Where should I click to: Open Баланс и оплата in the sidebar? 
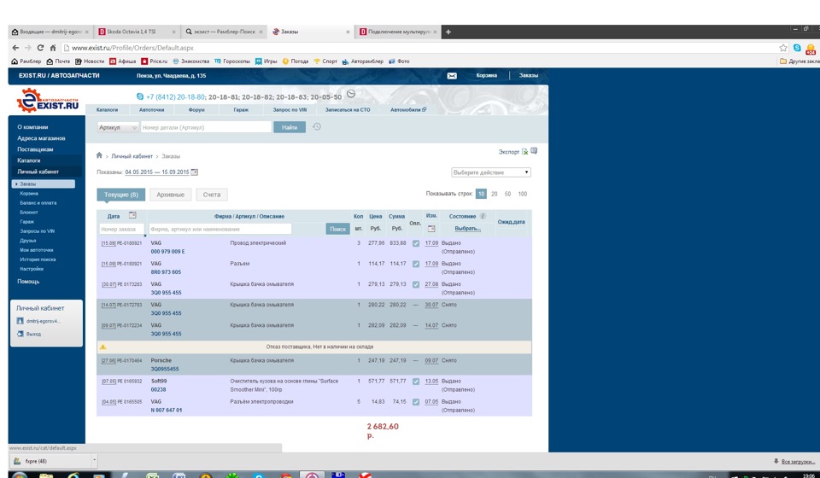pyautogui.click(x=38, y=202)
